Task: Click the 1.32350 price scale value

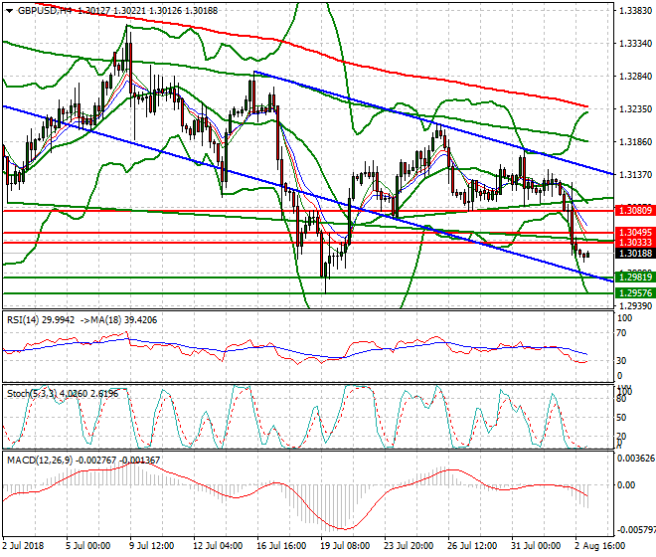Action: 635,108
